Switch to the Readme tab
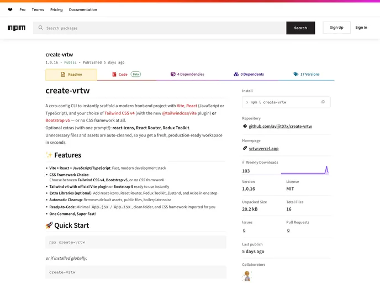Screen dimensions: 380x283 [x=71, y=75]
